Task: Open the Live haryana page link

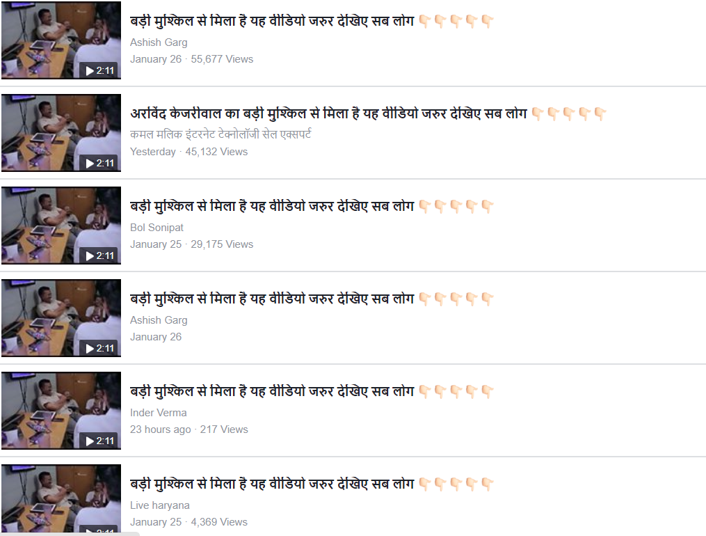Action: click(160, 505)
